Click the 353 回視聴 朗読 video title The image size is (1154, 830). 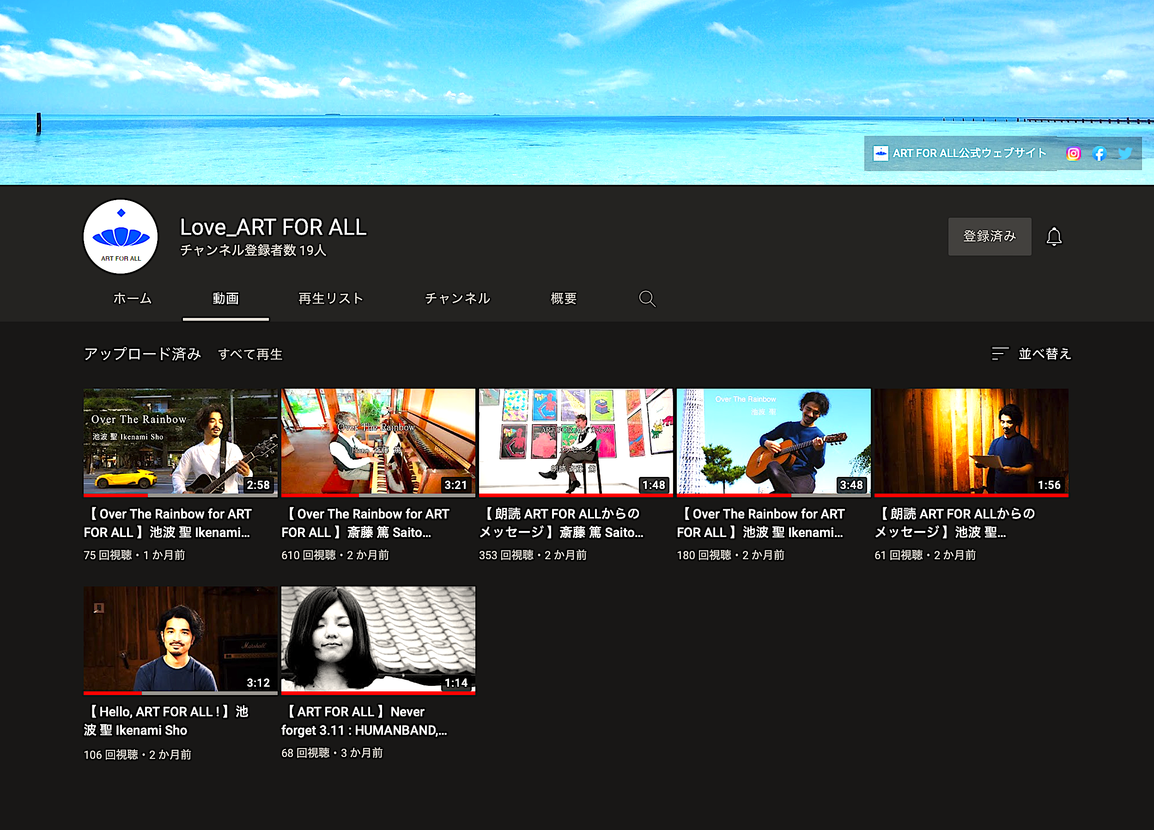tap(562, 523)
